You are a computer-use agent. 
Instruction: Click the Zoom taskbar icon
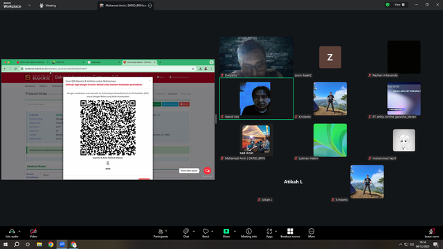(x=62, y=244)
